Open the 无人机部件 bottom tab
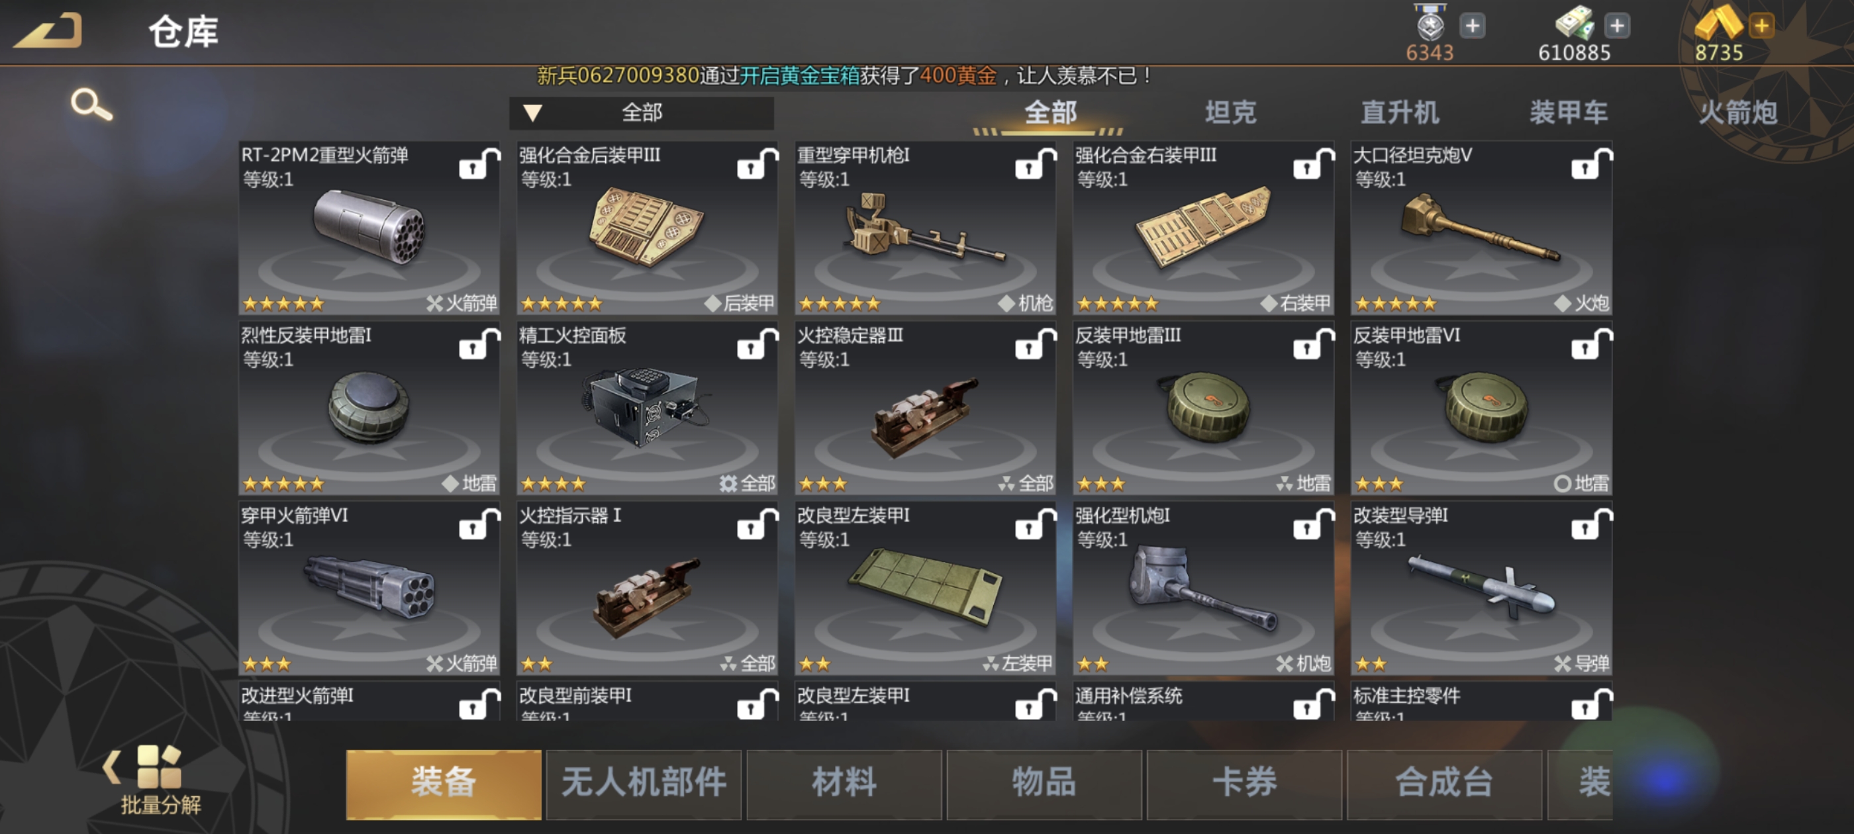 644,783
